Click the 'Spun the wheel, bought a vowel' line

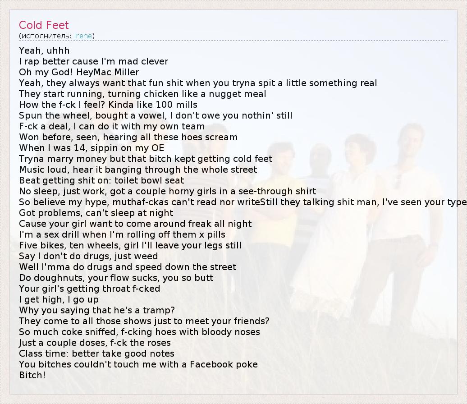pos(156,115)
